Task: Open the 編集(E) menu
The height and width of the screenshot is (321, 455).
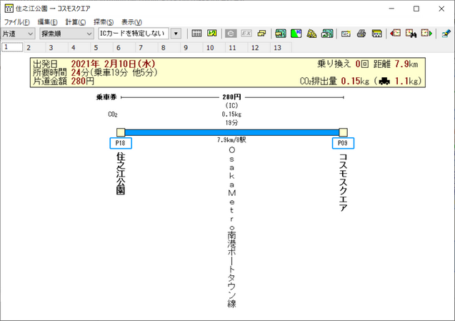Action: point(47,22)
